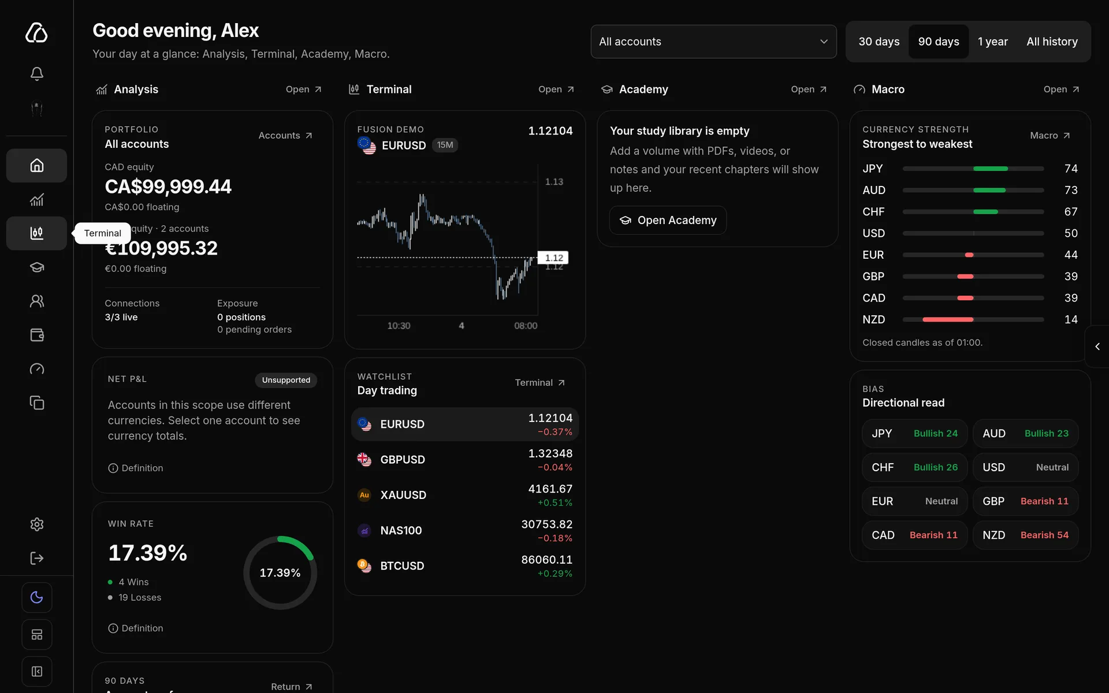Click Macro link in Currency Strength card

pyautogui.click(x=1050, y=135)
